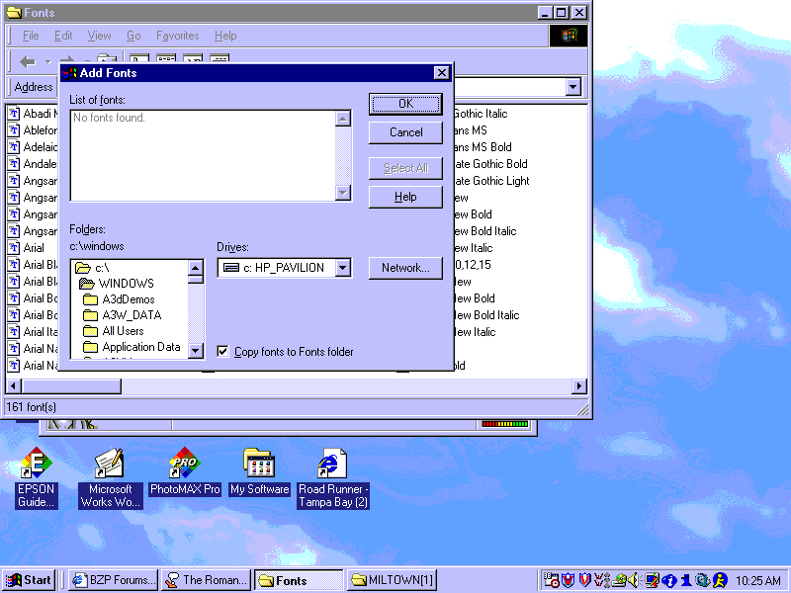
Task: Click the blue round info tray icon
Action: [x=669, y=581]
